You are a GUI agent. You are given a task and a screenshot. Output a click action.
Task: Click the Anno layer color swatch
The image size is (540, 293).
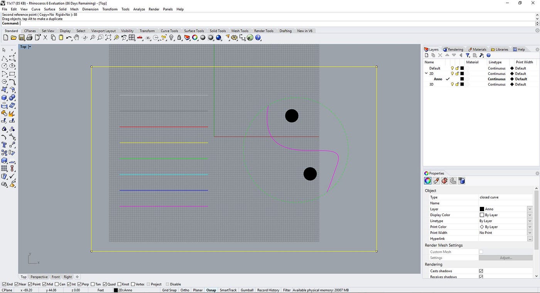click(461, 79)
